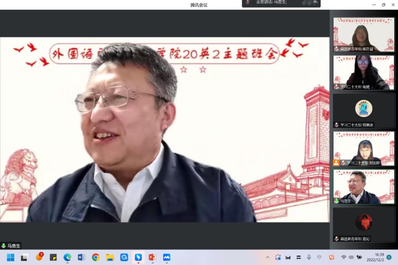Image resolution: width=398 pixels, height=265 pixels.
Task: Launch Microsoft Word from taskbar
Action: tap(82, 257)
